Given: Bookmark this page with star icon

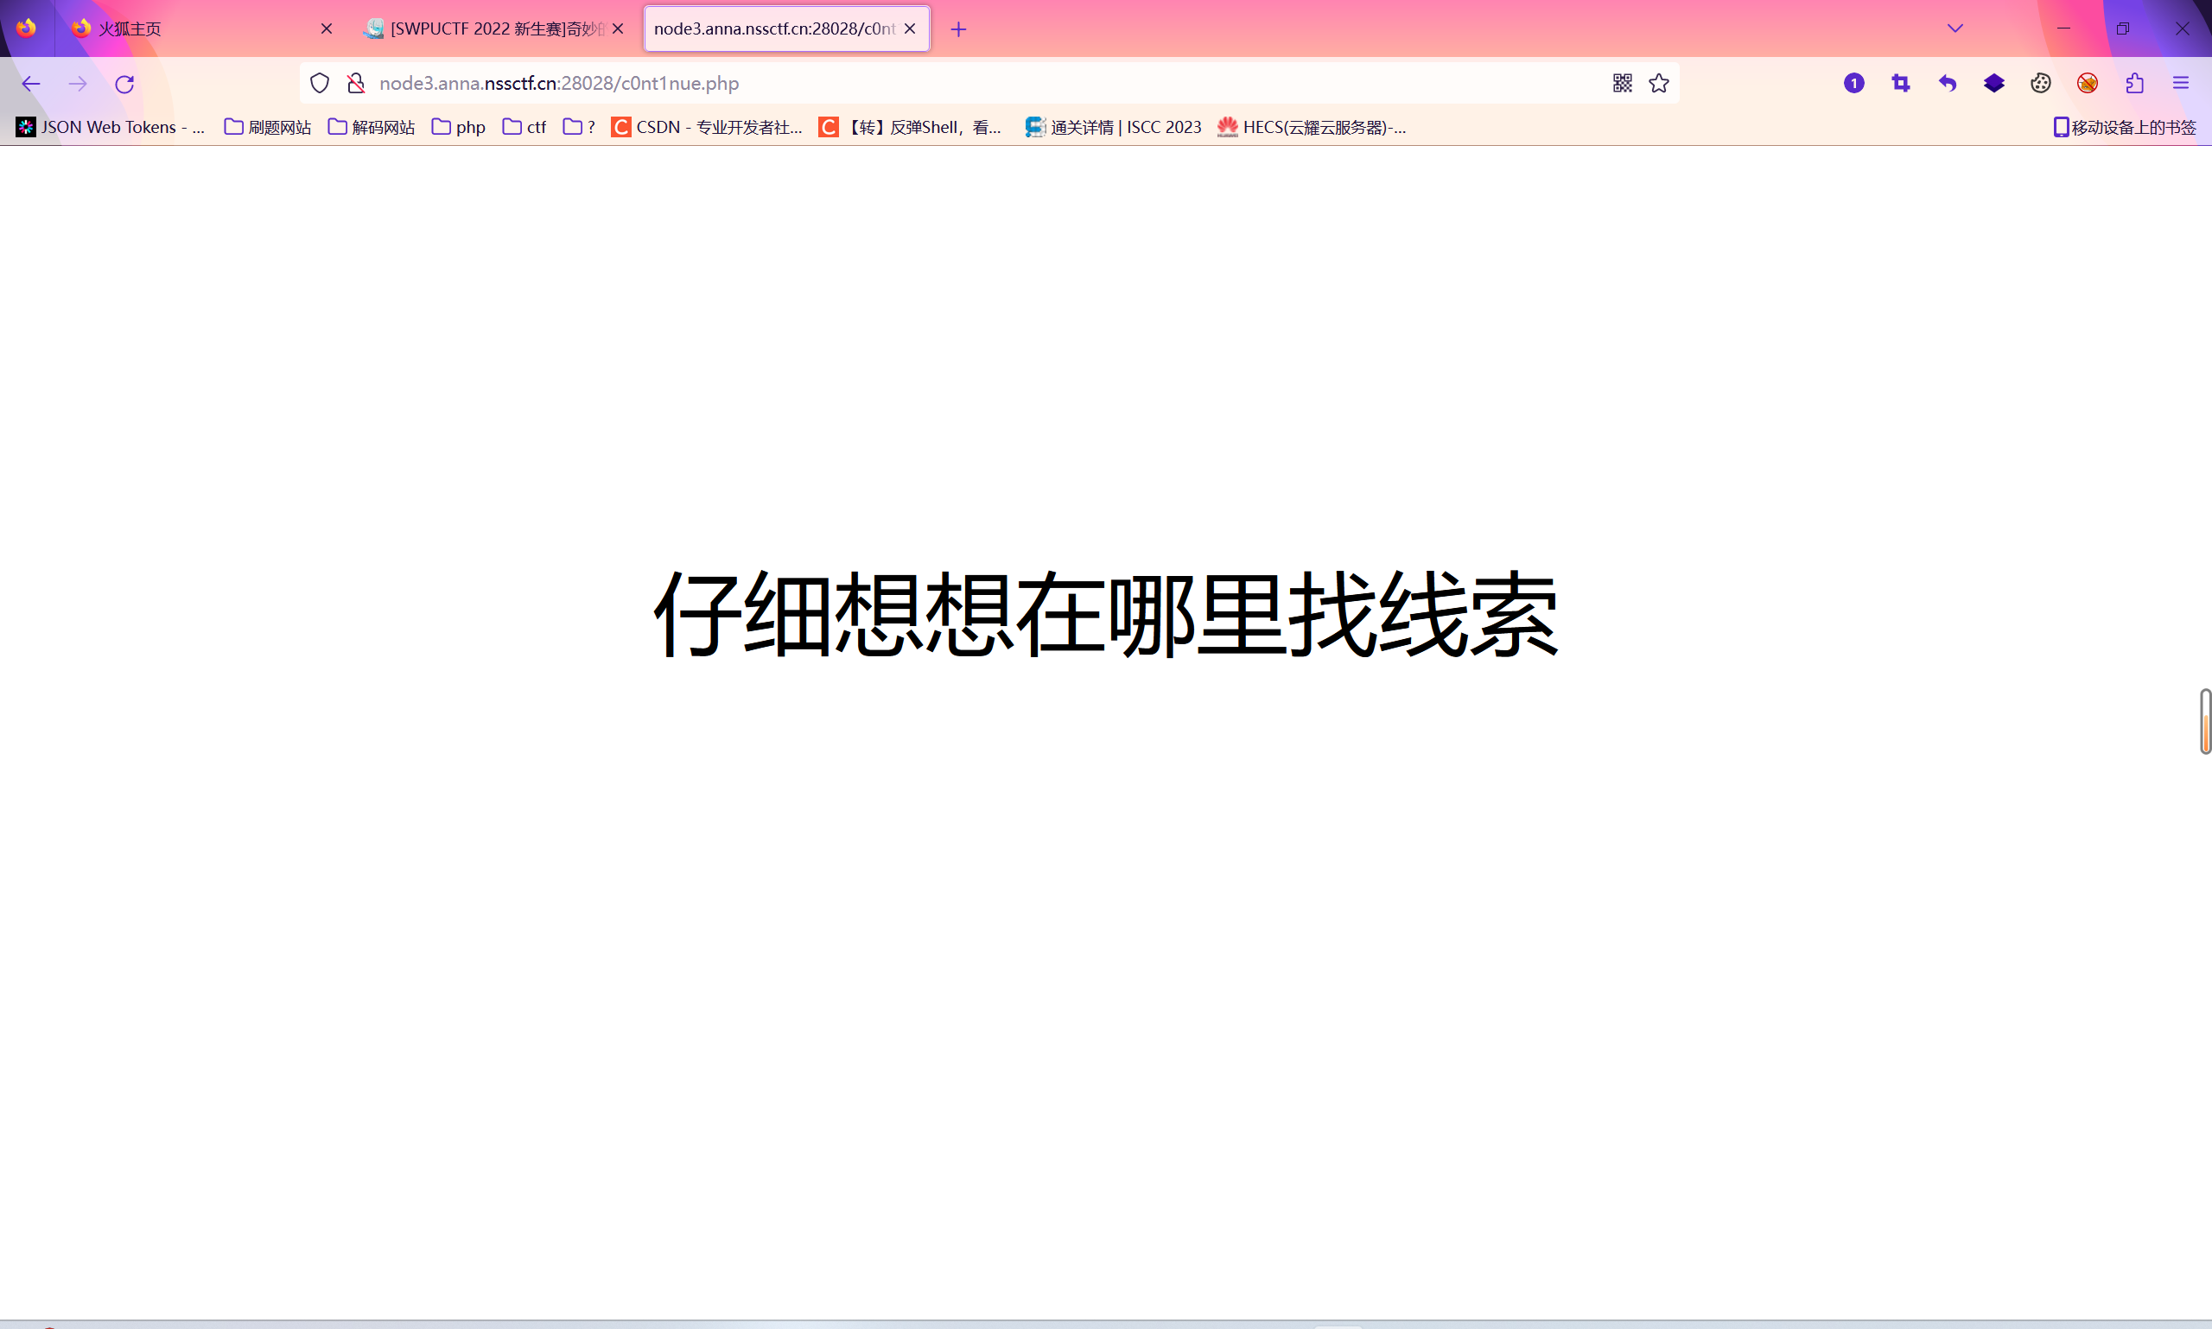Looking at the screenshot, I should click(x=1658, y=83).
